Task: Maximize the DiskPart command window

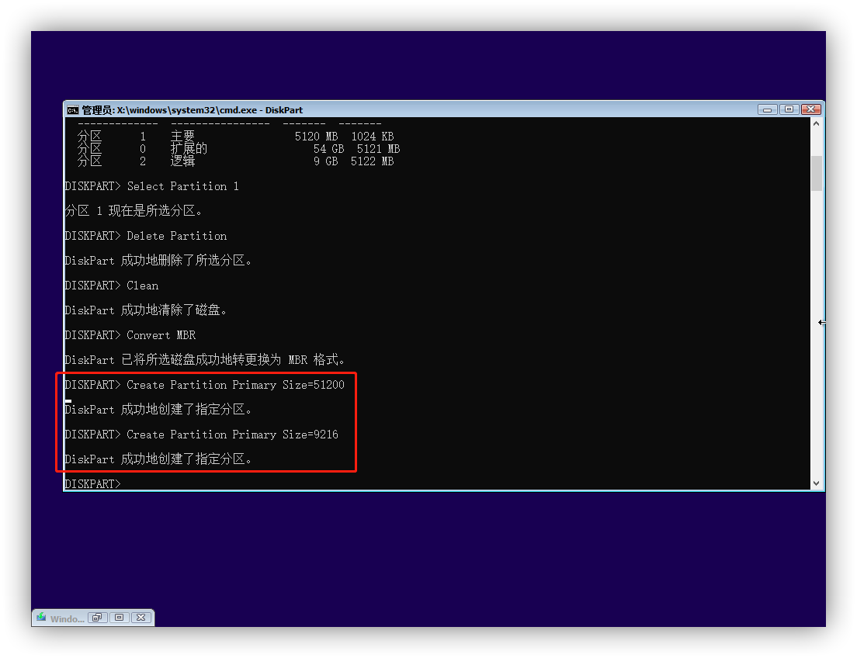Action: tap(789, 109)
